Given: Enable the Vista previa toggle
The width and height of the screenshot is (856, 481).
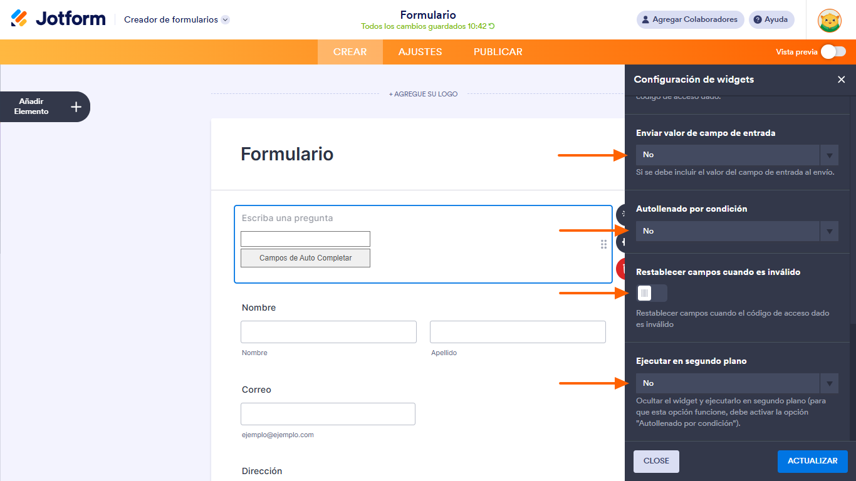Looking at the screenshot, I should point(833,52).
